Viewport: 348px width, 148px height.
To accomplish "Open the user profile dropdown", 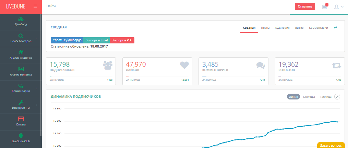I will (x=338, y=6).
